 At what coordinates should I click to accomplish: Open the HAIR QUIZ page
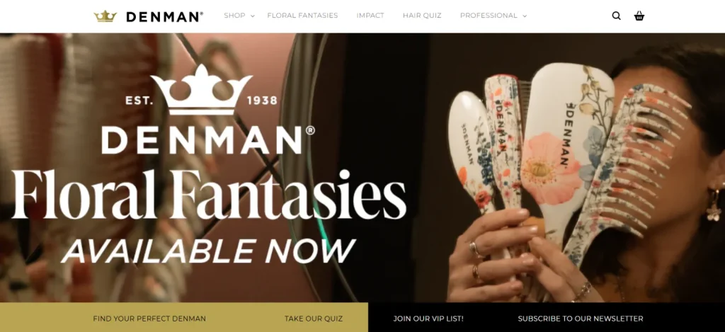(x=422, y=16)
